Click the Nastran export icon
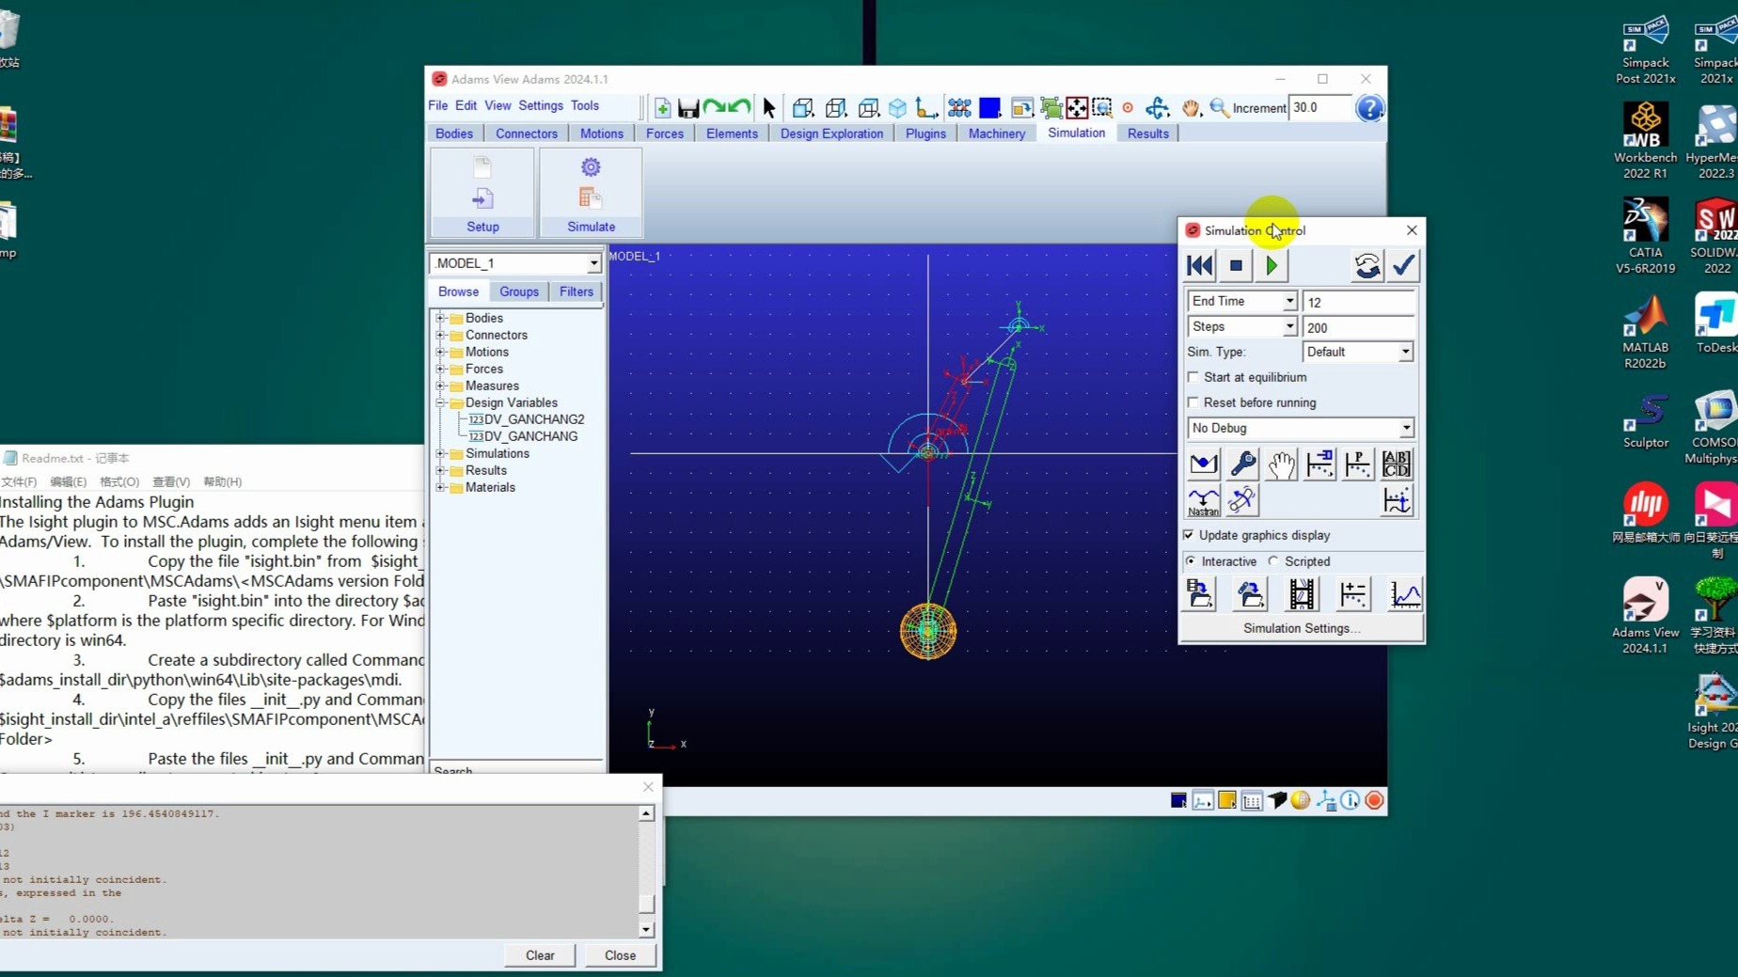Viewport: 1738px width, 977px height. [1203, 501]
